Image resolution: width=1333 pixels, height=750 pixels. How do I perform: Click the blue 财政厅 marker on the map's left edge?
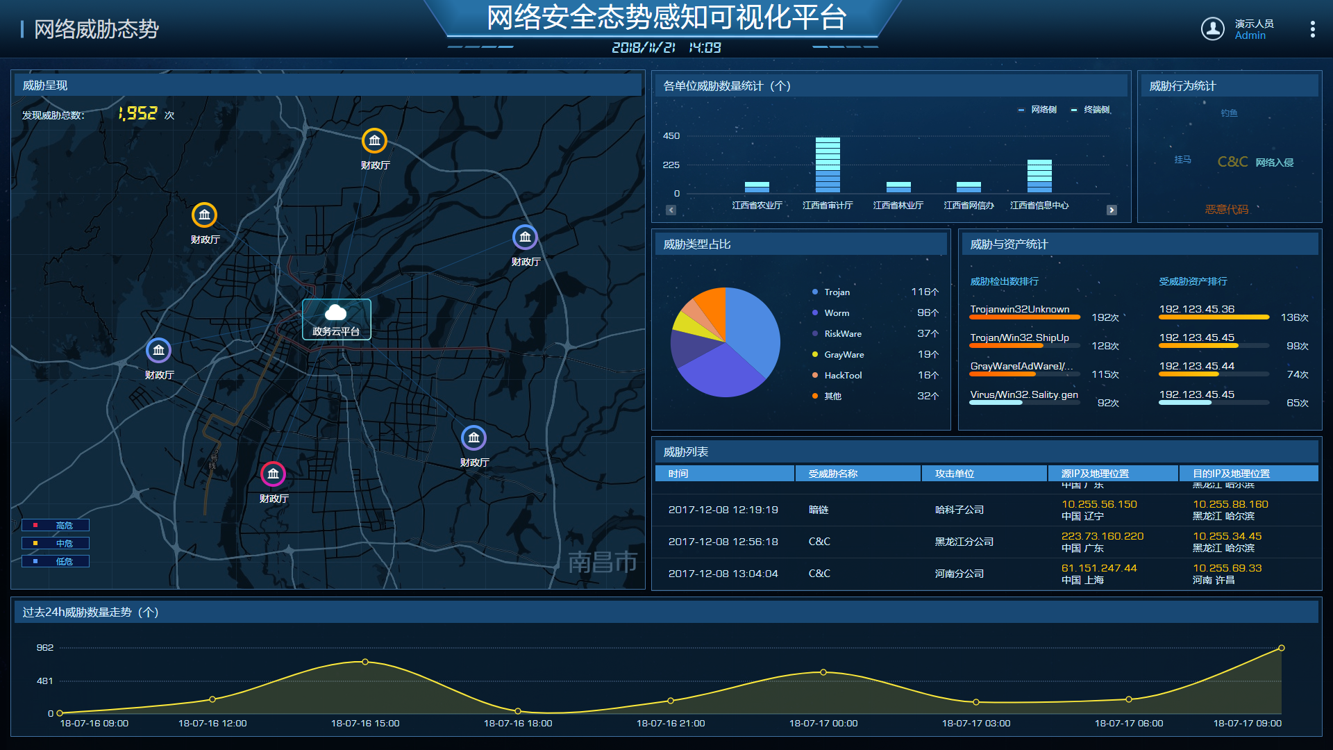[x=158, y=351]
